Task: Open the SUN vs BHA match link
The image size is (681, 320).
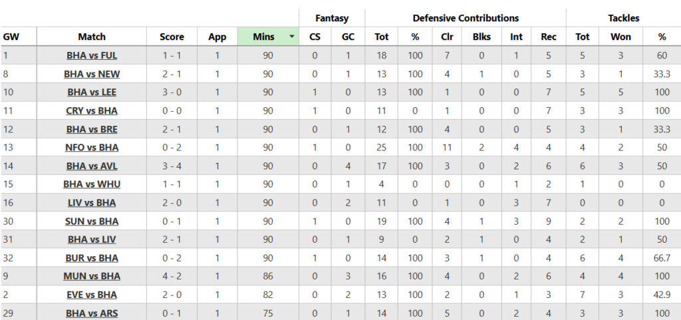Action: (x=92, y=221)
